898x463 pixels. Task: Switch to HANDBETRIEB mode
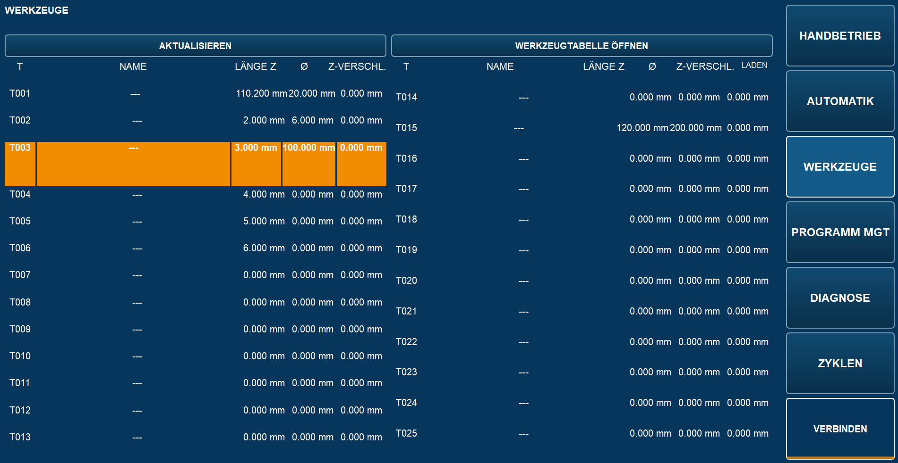coord(840,36)
